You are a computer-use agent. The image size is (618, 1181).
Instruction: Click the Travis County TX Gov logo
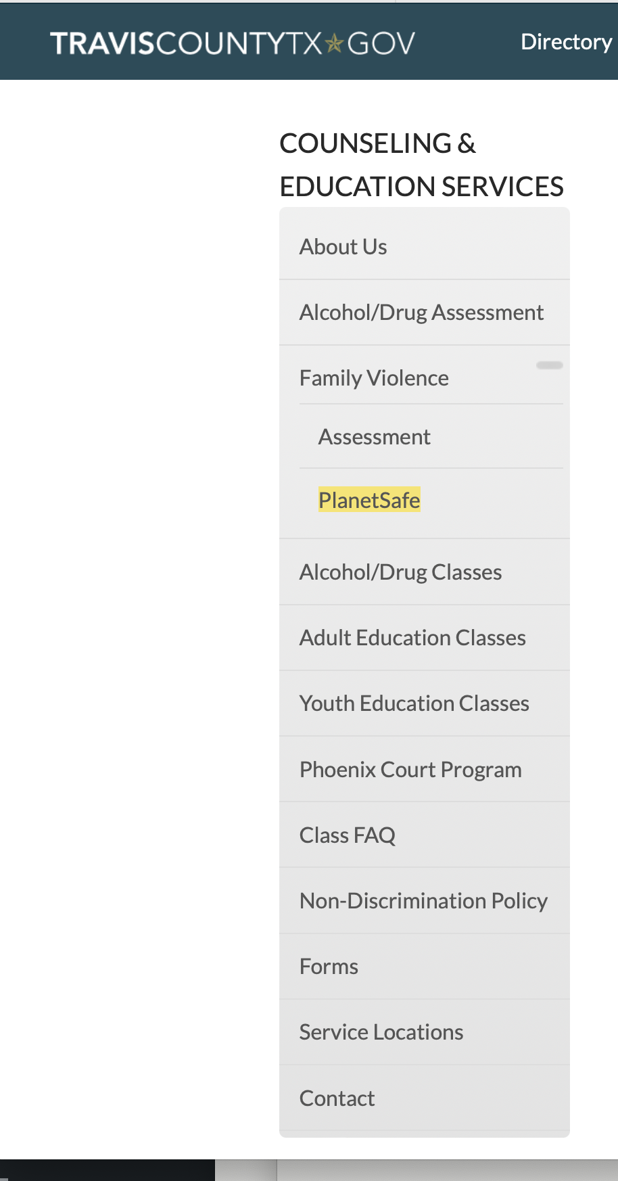click(x=232, y=43)
